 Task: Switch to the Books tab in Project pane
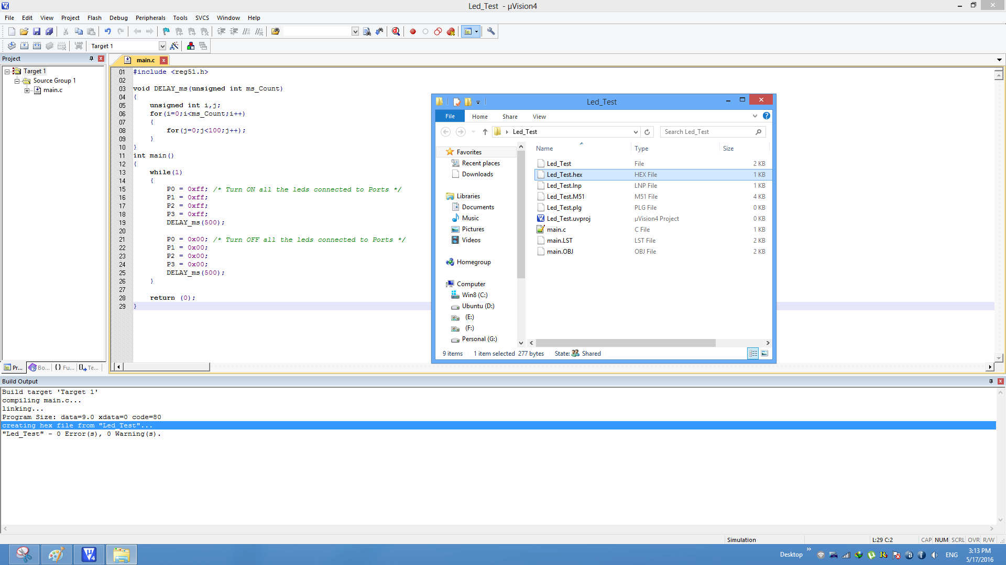[x=39, y=368]
